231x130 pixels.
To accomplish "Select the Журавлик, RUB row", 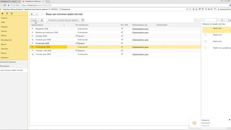I will pos(115,29).
